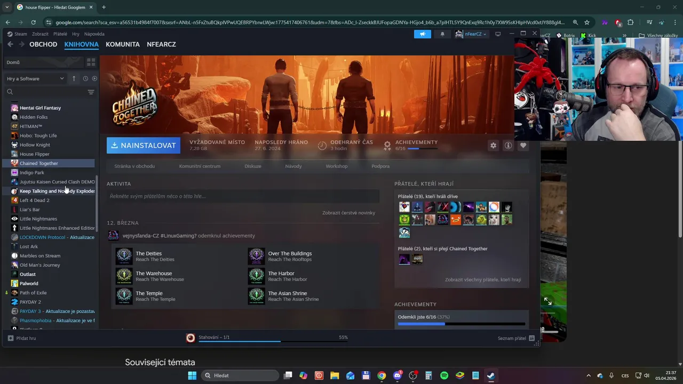Click The Asian Shrine achievement icon
This screenshot has height=384, width=683.
pyautogui.click(x=256, y=295)
